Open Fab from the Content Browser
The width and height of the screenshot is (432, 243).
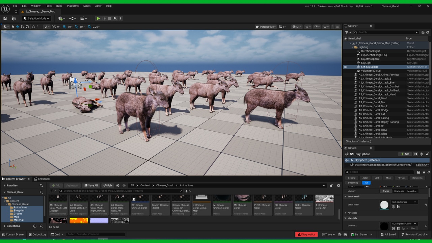point(107,185)
